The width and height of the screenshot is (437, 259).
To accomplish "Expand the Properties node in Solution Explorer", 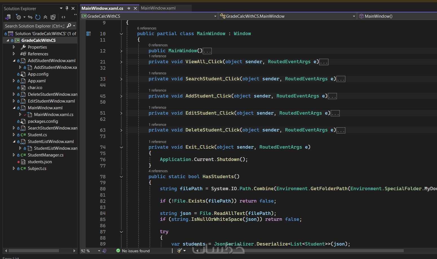I will pos(14,47).
